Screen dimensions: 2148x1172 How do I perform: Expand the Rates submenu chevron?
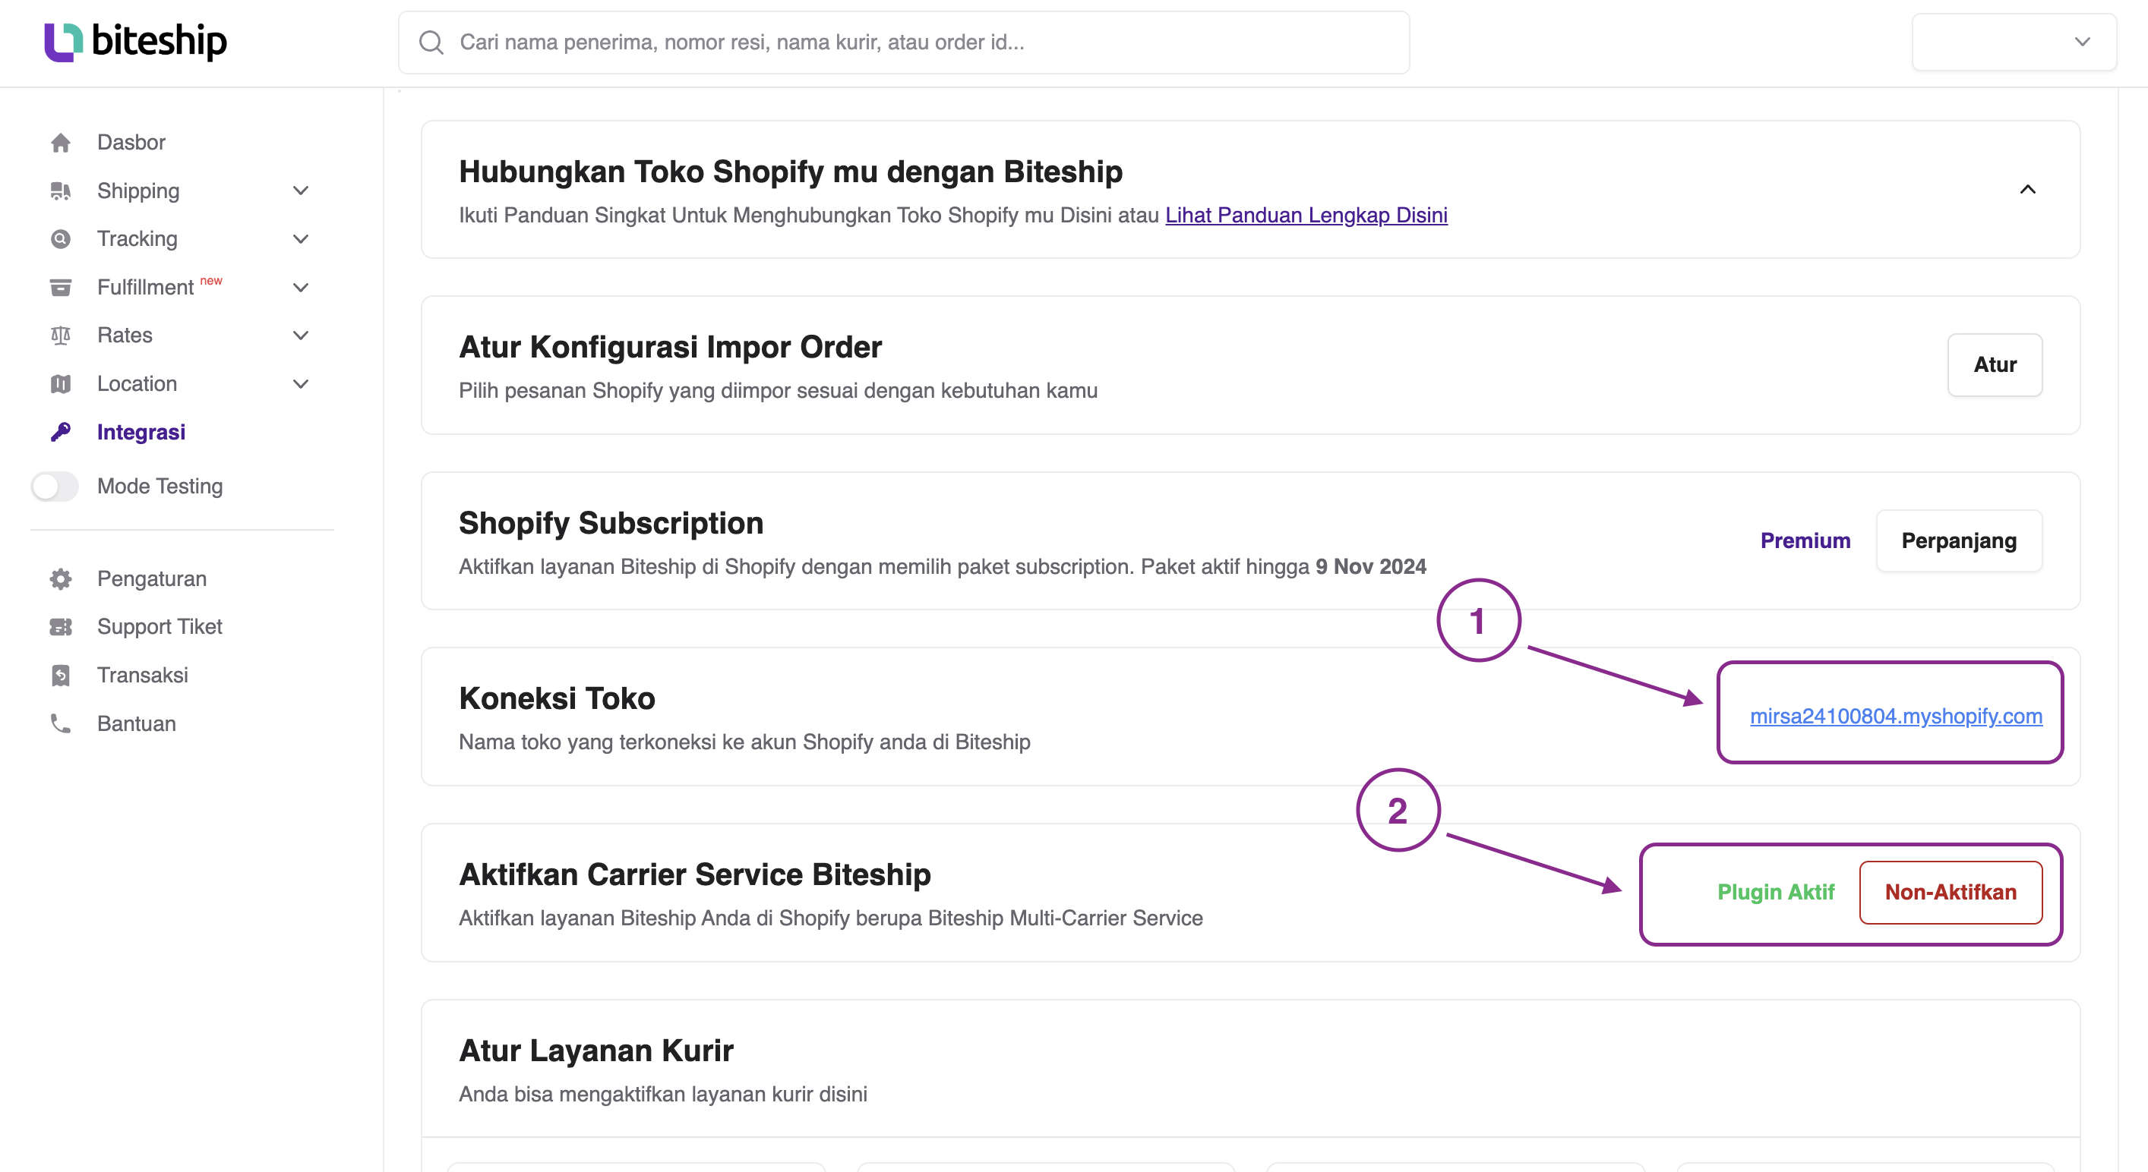pos(301,335)
